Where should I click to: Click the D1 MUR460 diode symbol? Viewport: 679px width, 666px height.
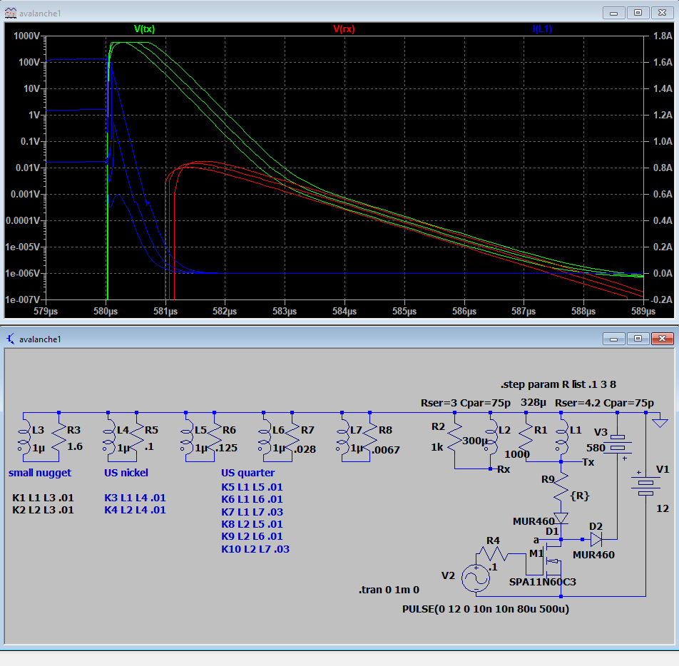561,518
